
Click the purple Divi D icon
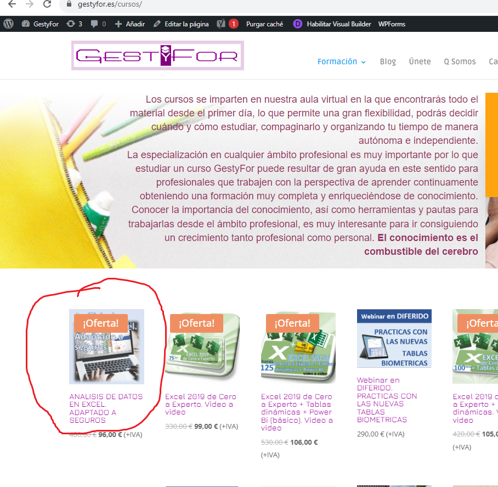(x=298, y=24)
